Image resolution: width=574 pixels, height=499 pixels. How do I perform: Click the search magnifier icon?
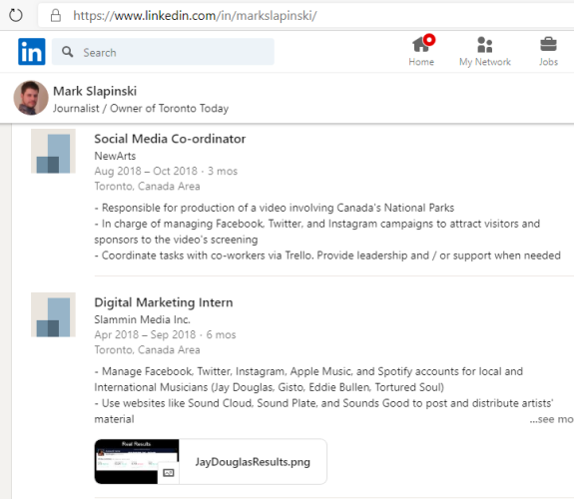click(67, 52)
